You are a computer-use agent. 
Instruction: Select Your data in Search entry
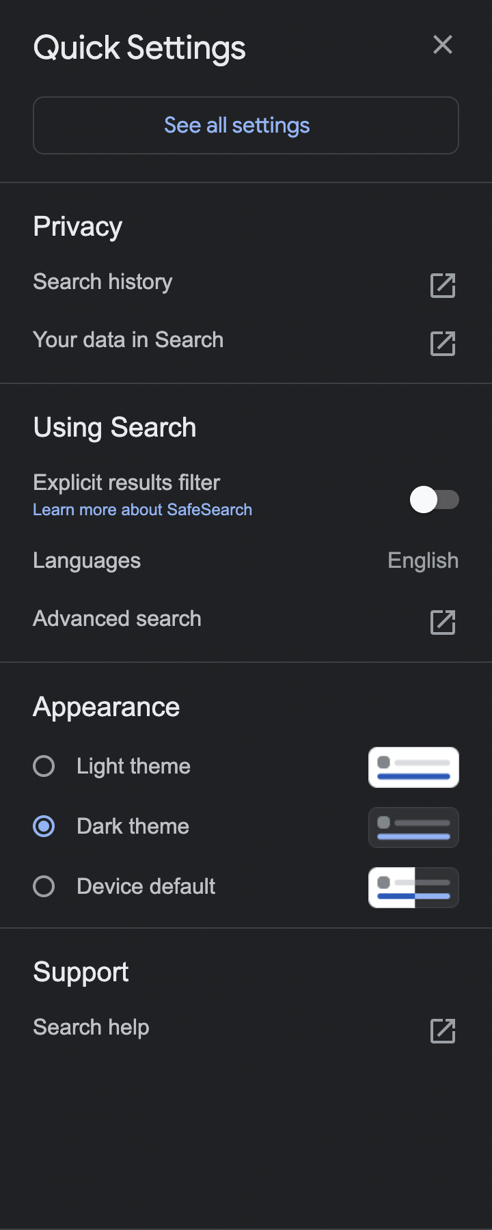click(128, 340)
